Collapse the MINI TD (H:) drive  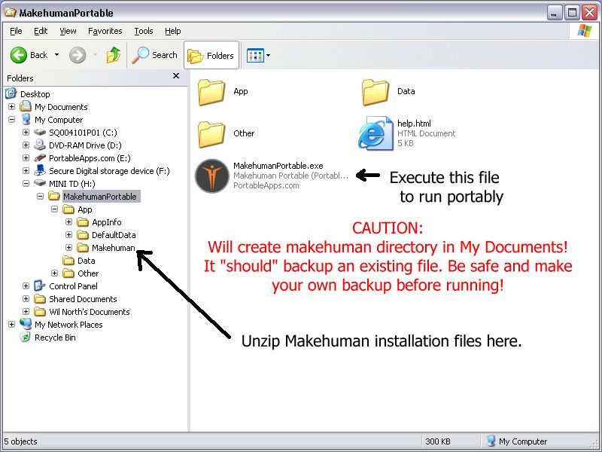coord(26,183)
